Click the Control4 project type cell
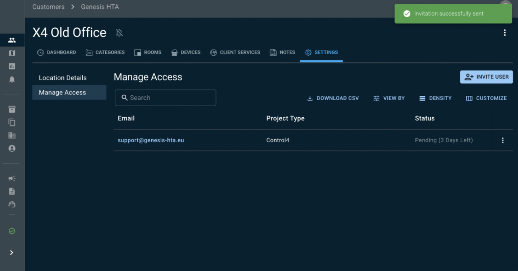This screenshot has width=518, height=271. coord(278,140)
